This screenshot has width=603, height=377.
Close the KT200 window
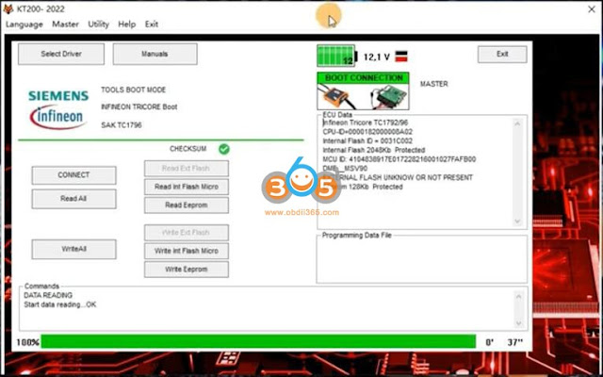tap(592, 9)
